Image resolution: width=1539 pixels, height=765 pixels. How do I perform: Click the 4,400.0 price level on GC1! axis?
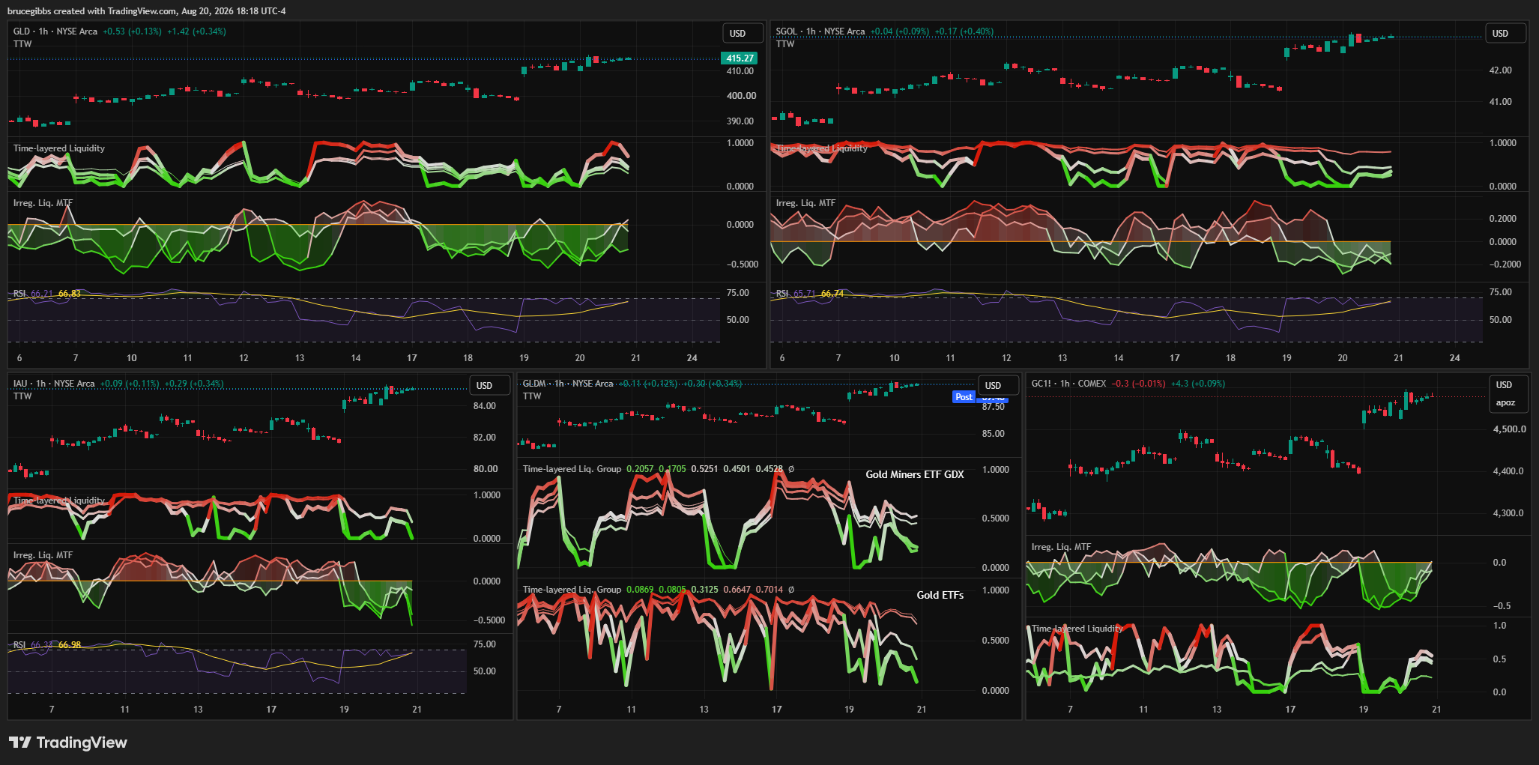[1508, 471]
